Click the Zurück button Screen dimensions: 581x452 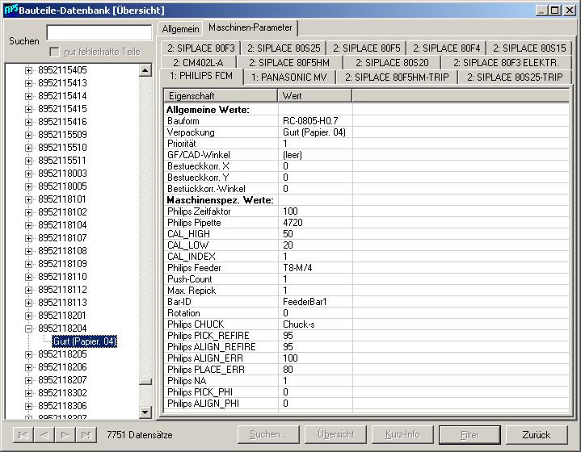537,434
